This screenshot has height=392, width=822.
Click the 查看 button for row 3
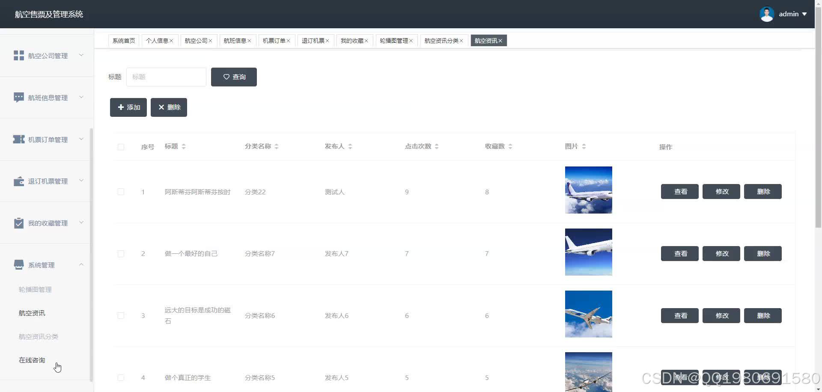tap(679, 315)
